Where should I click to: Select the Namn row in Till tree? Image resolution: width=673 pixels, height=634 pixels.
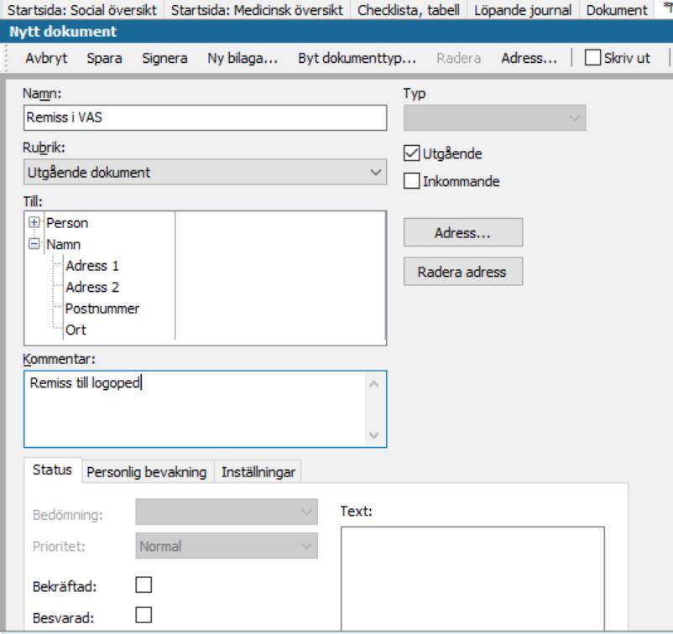click(63, 245)
